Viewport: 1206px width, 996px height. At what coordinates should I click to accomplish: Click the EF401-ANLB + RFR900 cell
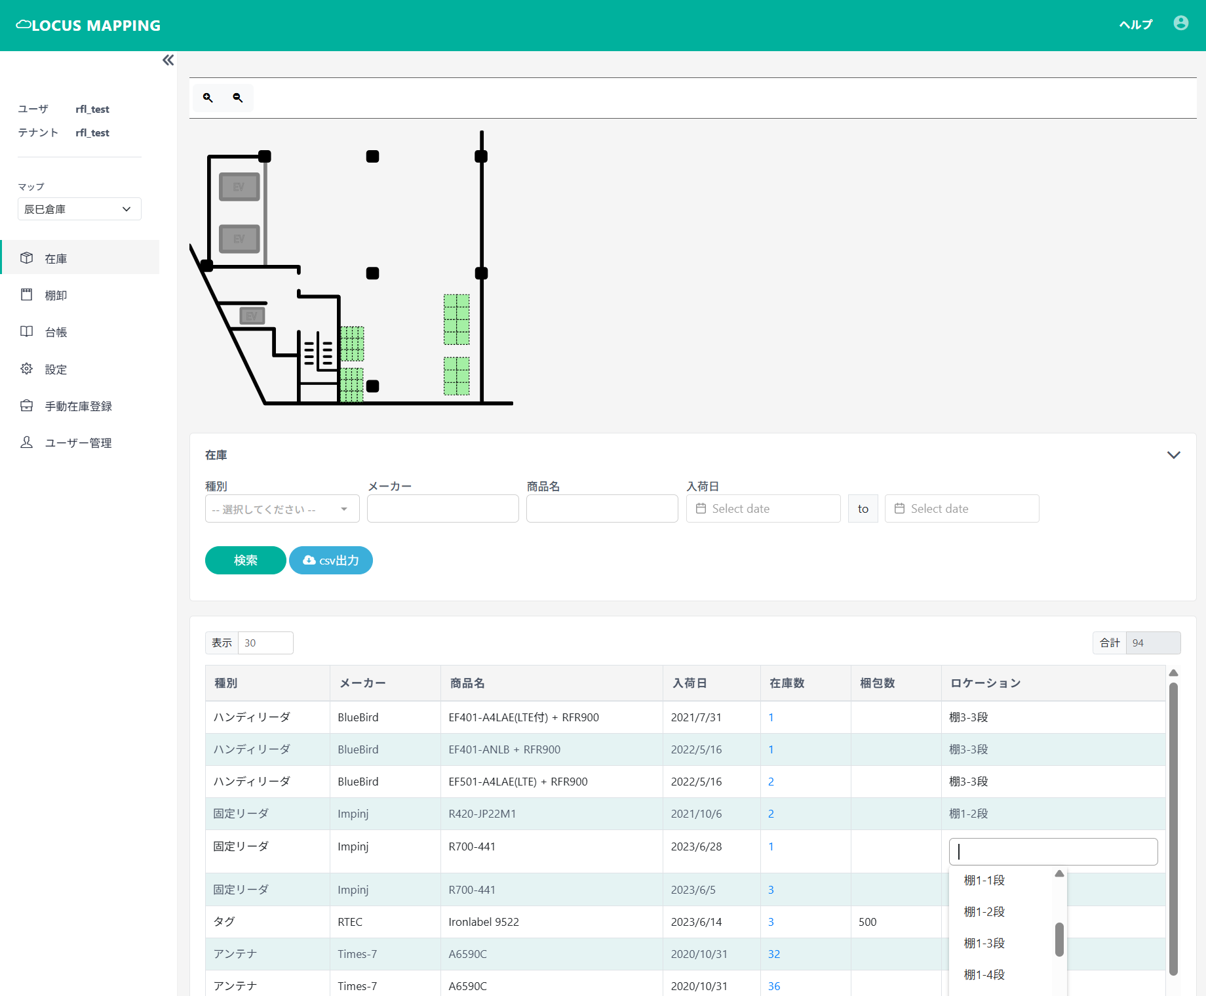pos(552,749)
